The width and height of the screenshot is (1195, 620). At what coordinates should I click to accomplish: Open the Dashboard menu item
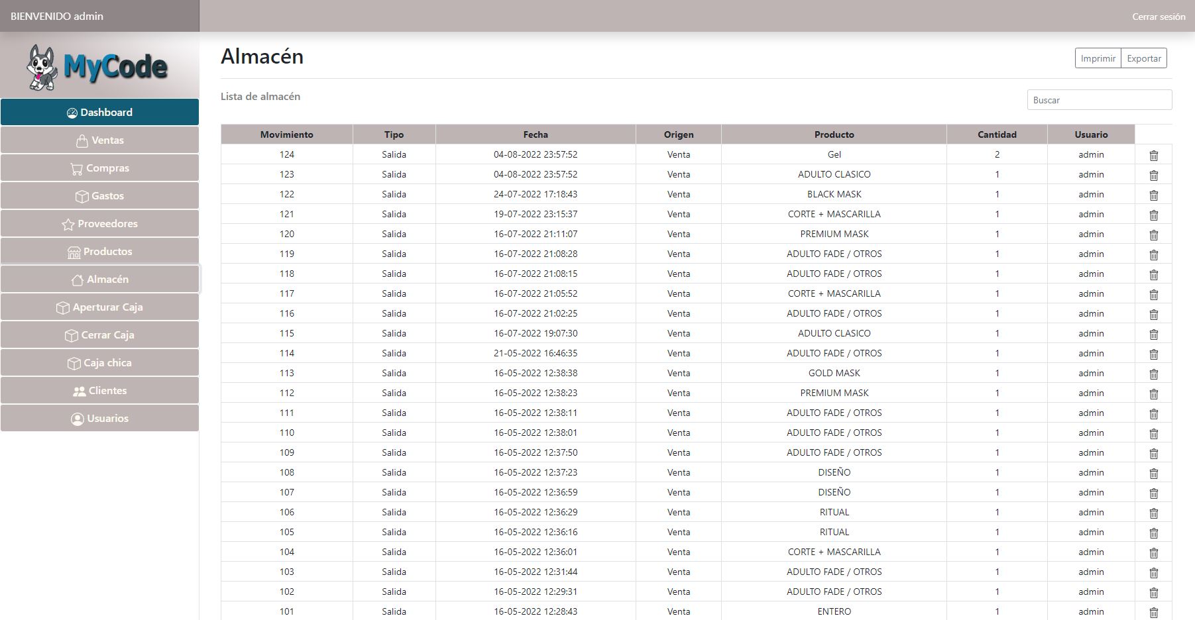coord(99,112)
